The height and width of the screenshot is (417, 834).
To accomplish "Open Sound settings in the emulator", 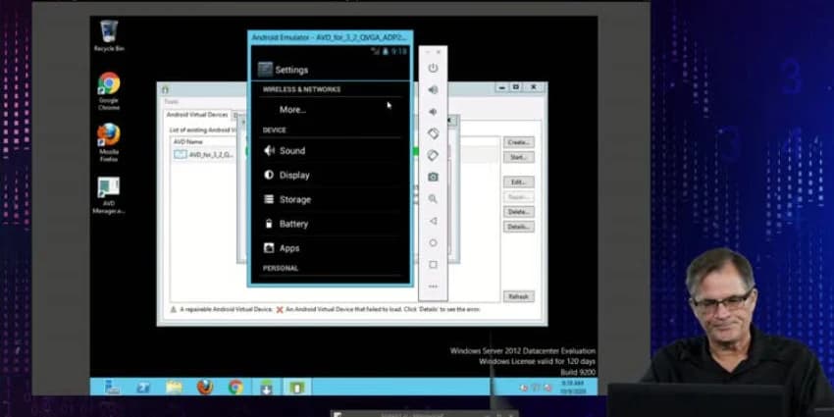I will point(330,150).
